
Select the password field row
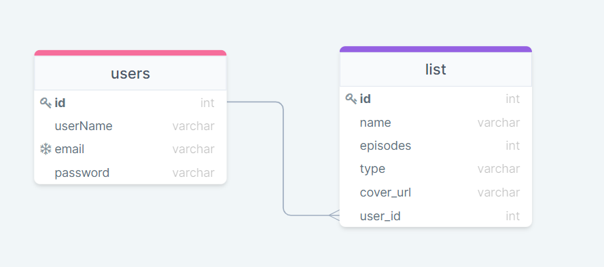[x=130, y=173]
